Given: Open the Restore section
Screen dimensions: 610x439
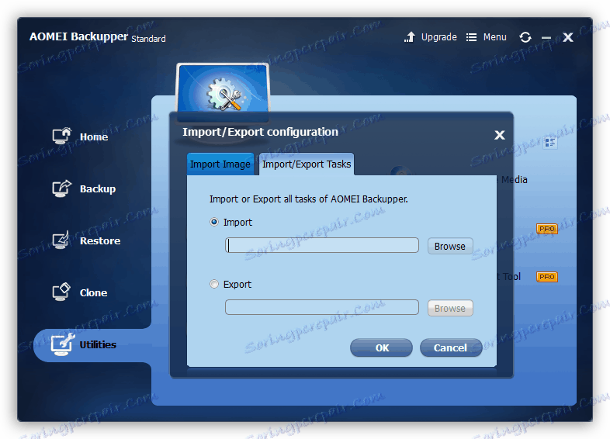Looking at the screenshot, I should pos(100,240).
